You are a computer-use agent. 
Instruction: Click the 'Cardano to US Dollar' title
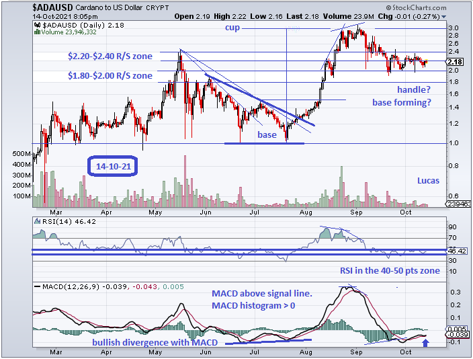(x=109, y=7)
